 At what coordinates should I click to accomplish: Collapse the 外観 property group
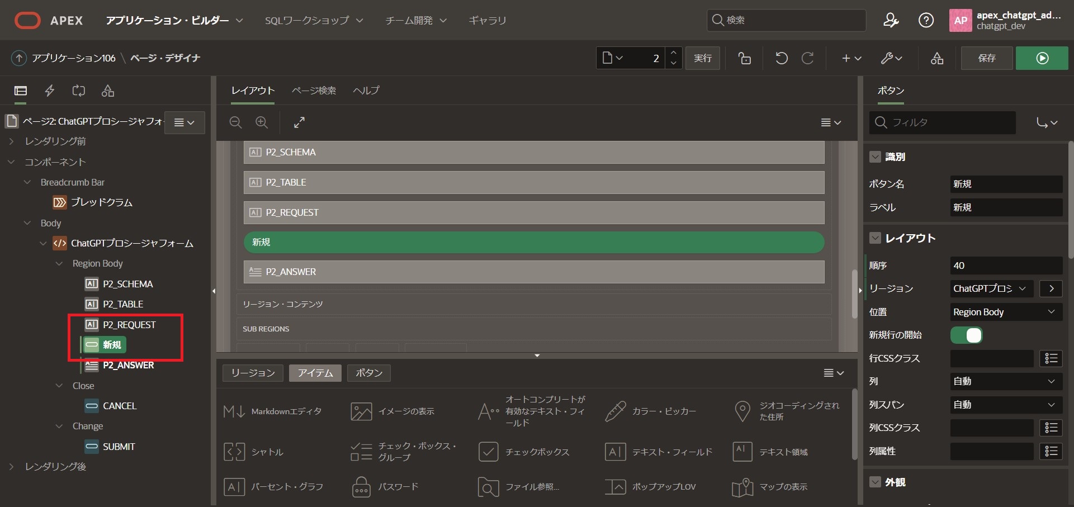point(876,482)
